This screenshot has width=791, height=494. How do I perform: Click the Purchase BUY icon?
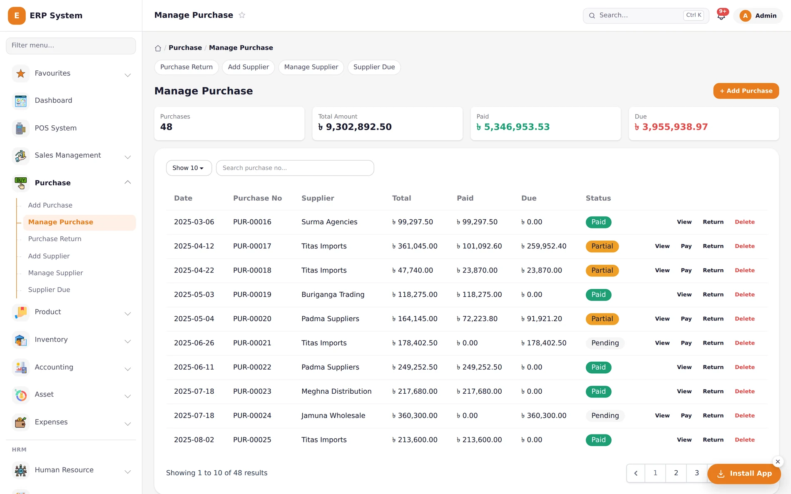tap(20, 183)
